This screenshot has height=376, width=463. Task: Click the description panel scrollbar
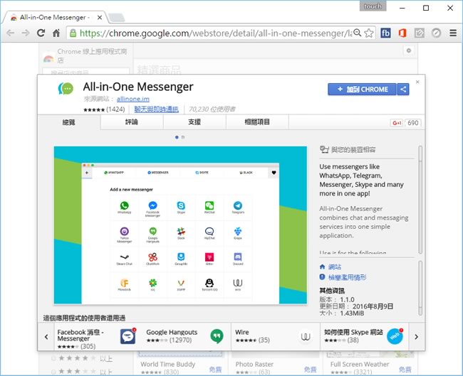(420, 200)
